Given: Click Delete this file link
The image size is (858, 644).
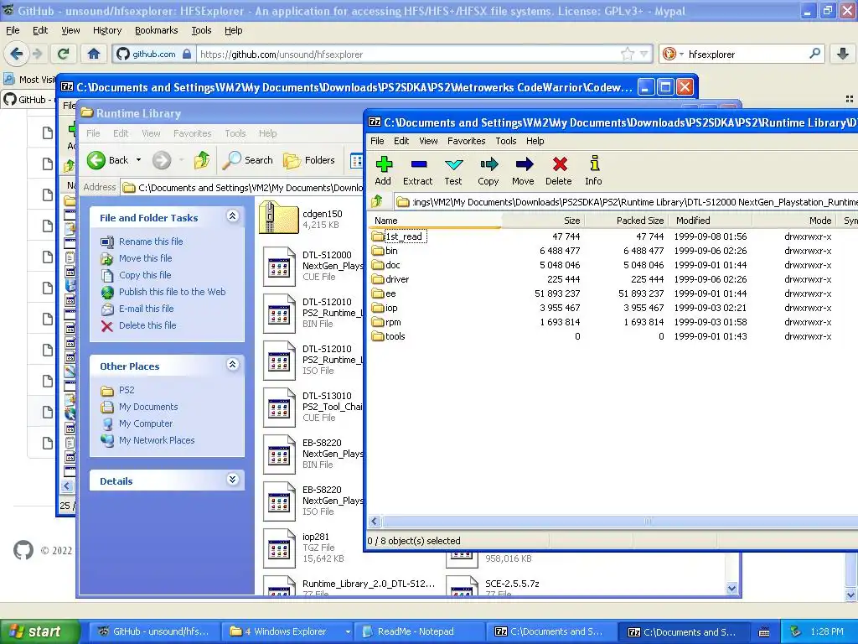Looking at the screenshot, I should click(147, 325).
